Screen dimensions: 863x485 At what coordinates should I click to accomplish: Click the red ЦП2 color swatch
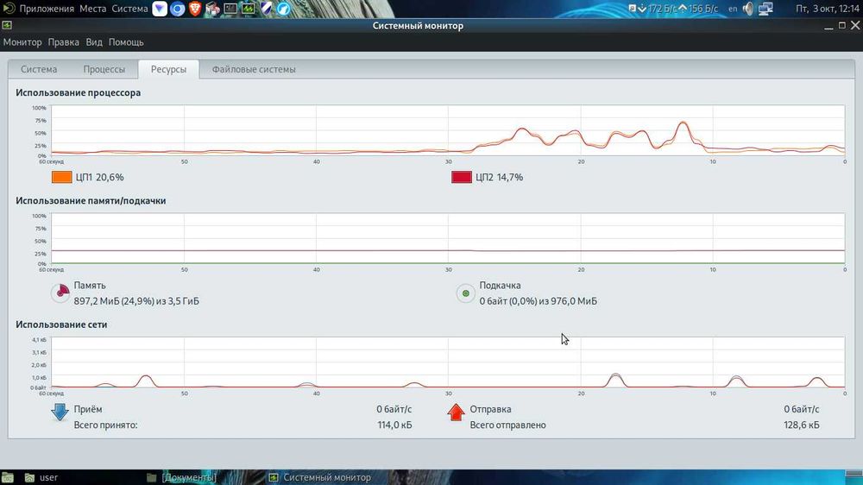461,177
